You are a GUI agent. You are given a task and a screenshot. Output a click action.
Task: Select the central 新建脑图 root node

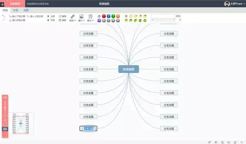pos(129,69)
